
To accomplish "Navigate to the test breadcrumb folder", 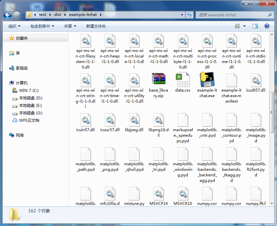I will [42, 15].
